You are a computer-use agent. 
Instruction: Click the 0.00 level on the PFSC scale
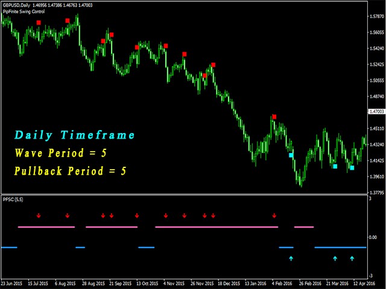point(373,237)
